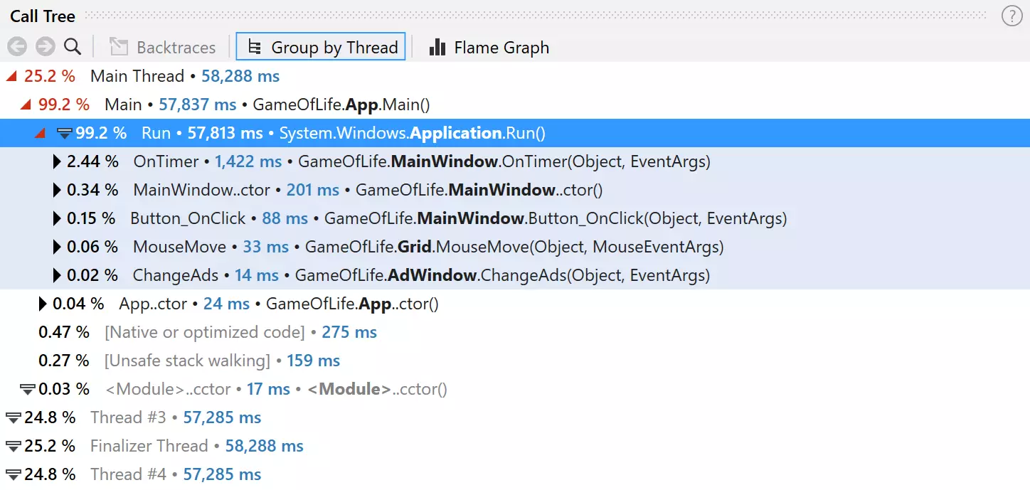Unfold the Finalizer Thread node
This screenshot has width=1030, height=490.
point(13,446)
